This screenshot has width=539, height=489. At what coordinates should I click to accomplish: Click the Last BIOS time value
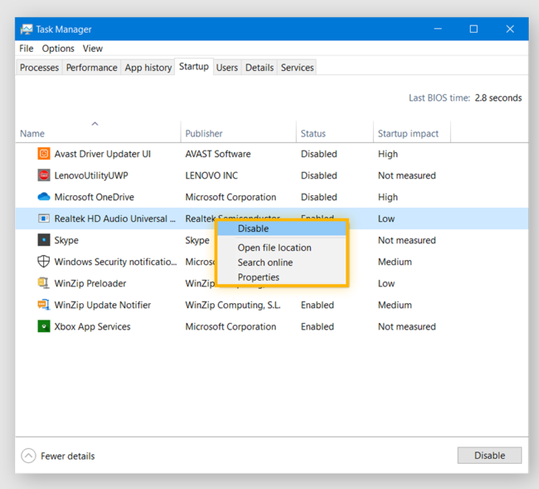pyautogui.click(x=498, y=98)
